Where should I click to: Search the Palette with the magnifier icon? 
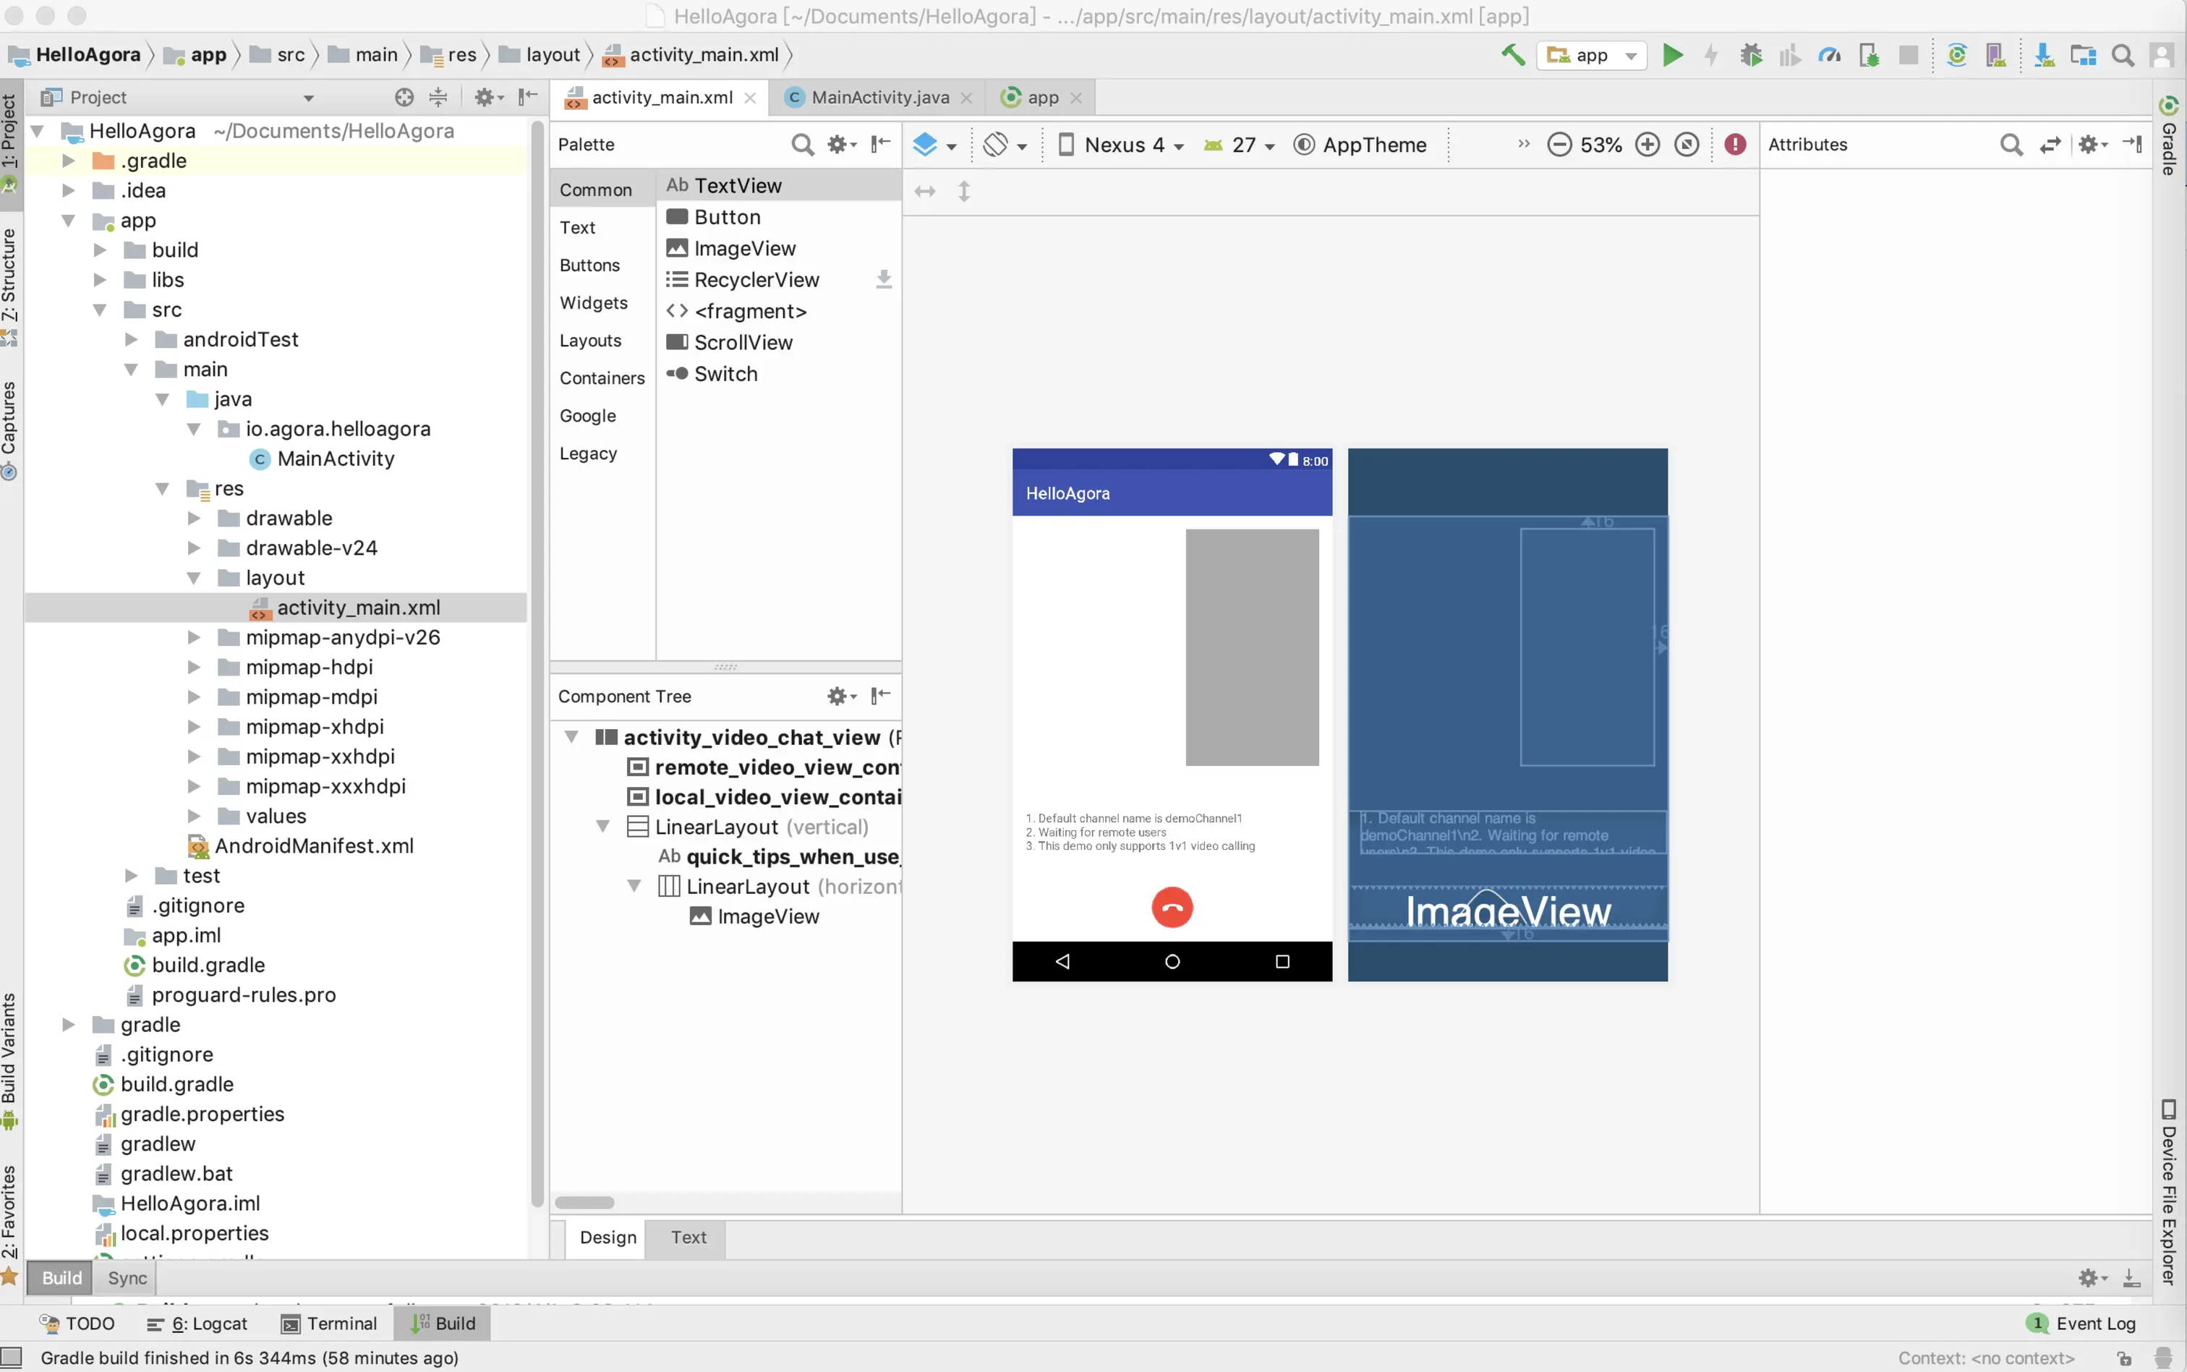[x=802, y=144]
